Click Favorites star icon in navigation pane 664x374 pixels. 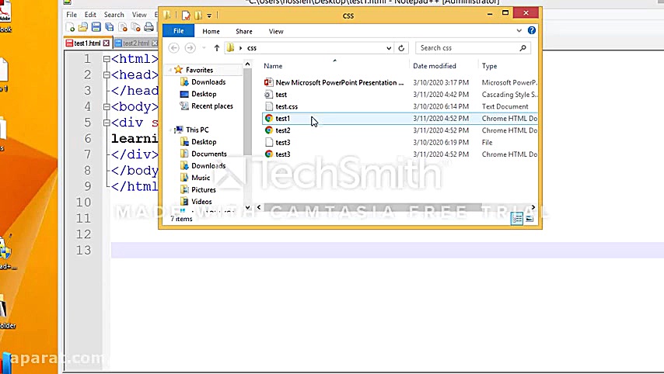click(178, 70)
